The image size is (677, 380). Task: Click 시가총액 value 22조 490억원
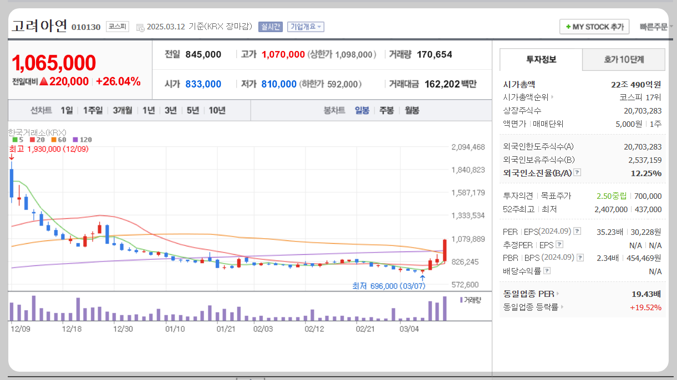[x=636, y=84]
